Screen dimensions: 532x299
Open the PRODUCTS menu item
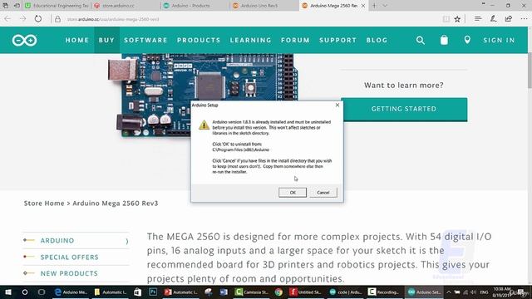pyautogui.click(x=199, y=40)
